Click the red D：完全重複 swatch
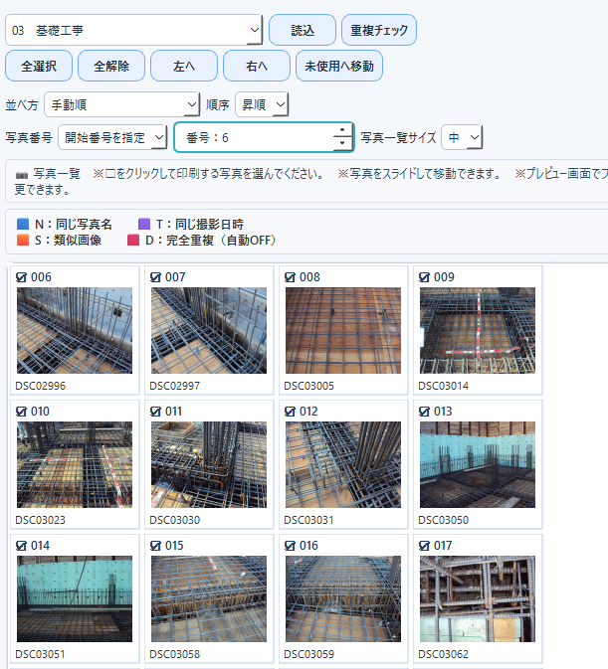The width and height of the screenshot is (608, 669). click(x=133, y=240)
